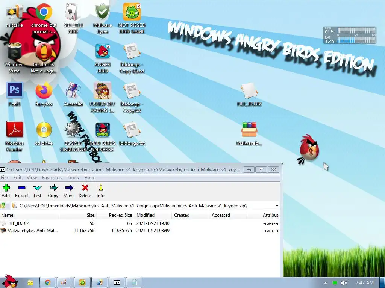Viewport: 385px width, 288px height.
Task: Click the Move toolbar icon
Action: pos(69,191)
